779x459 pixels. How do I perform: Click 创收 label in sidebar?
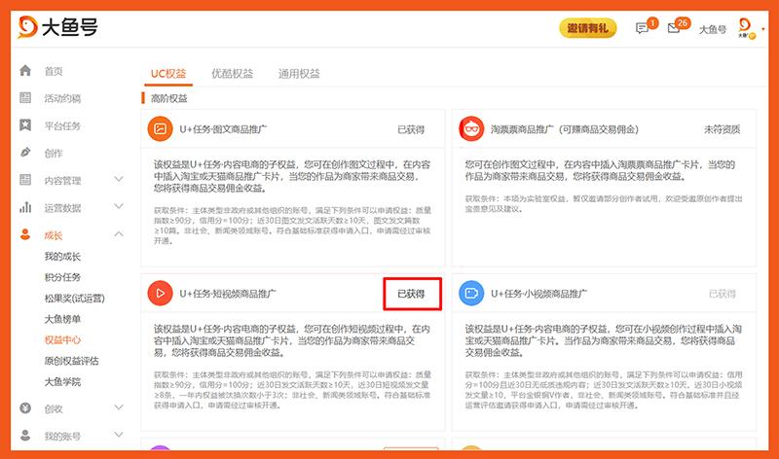click(54, 408)
